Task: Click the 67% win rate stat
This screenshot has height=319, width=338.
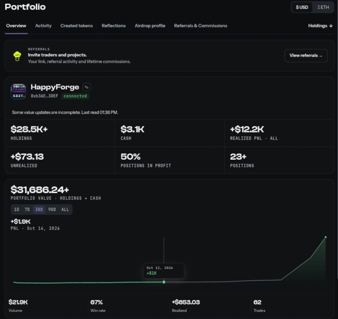Action: pyautogui.click(x=96, y=302)
